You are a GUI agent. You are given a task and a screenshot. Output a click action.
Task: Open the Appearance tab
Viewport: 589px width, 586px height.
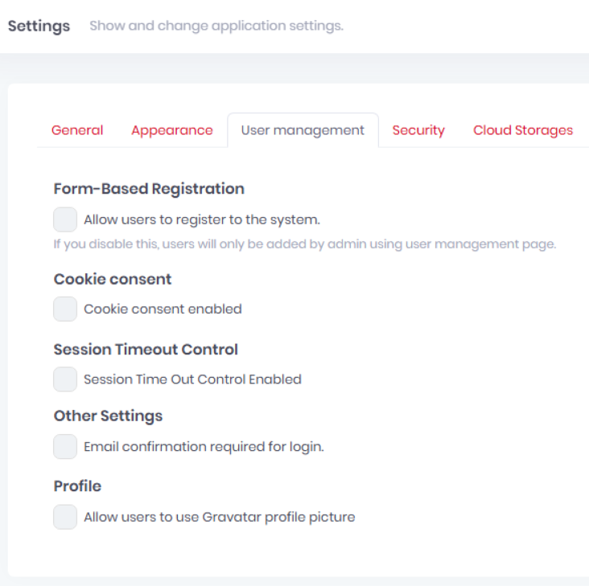(172, 130)
